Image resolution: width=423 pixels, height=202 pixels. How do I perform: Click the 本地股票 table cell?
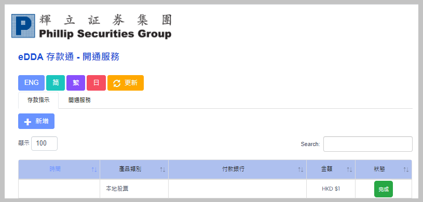point(134,189)
